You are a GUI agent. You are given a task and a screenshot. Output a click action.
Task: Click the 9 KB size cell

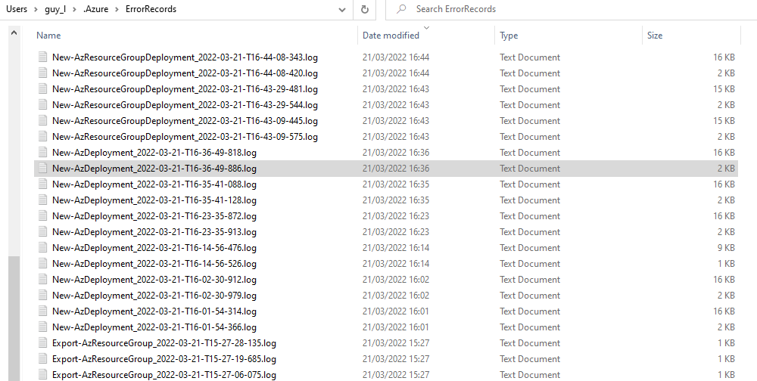click(726, 248)
